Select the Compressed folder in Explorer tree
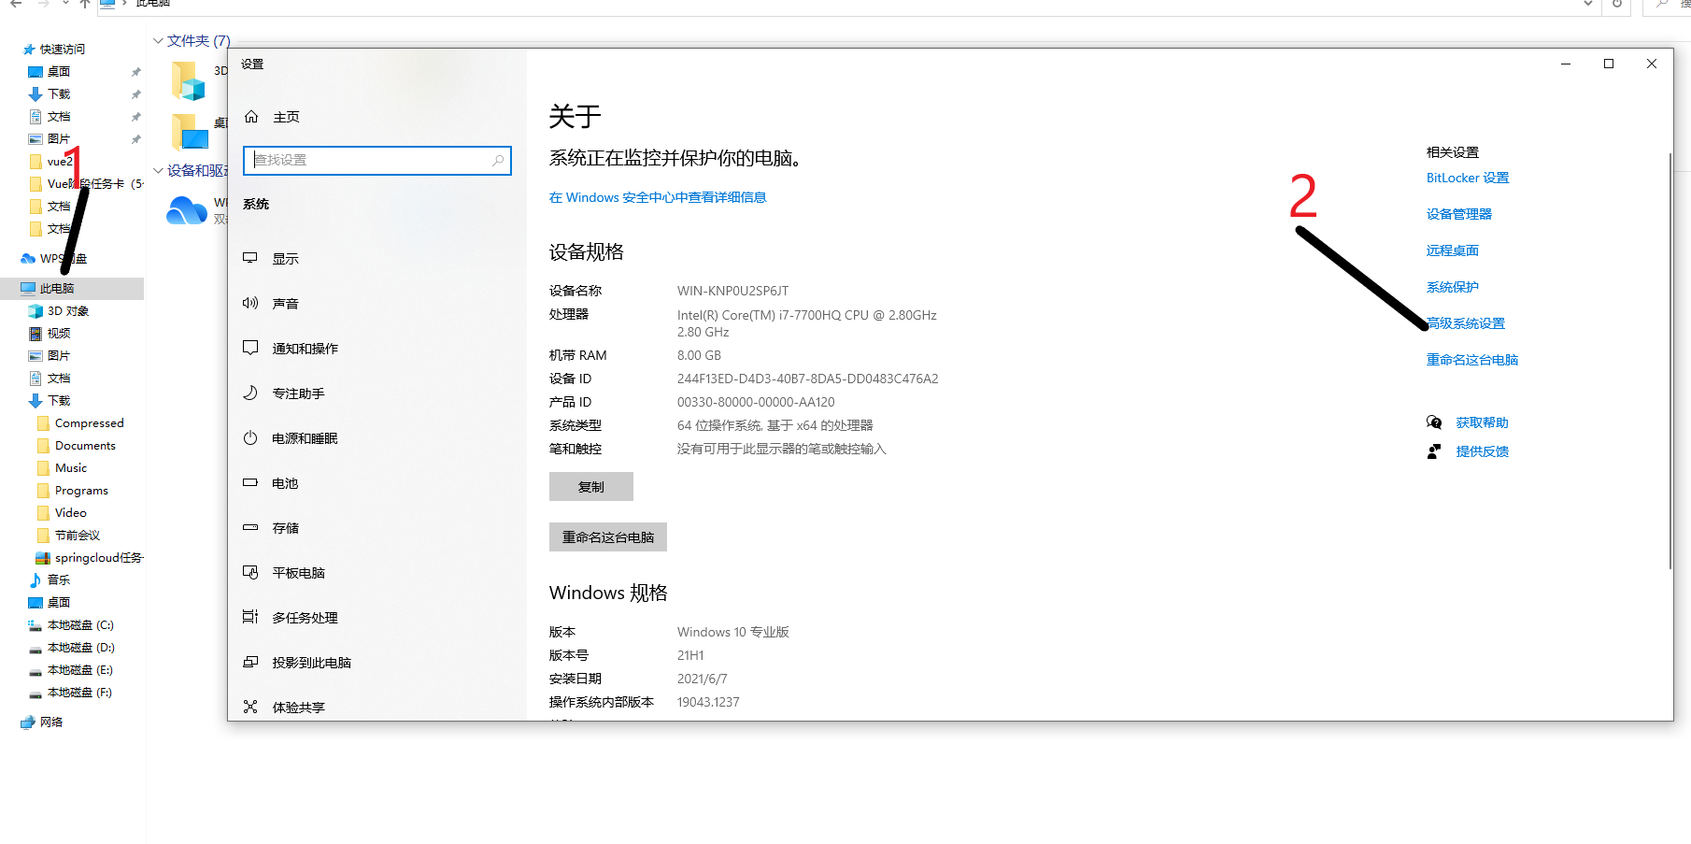Image resolution: width=1691 pixels, height=844 pixels. click(x=89, y=423)
